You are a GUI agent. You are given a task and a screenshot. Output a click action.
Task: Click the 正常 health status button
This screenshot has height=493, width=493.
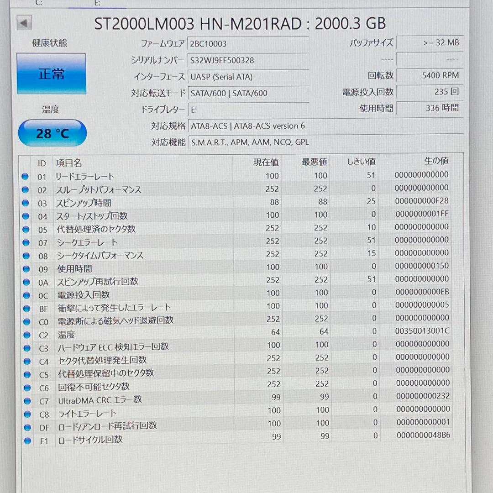tap(51, 73)
